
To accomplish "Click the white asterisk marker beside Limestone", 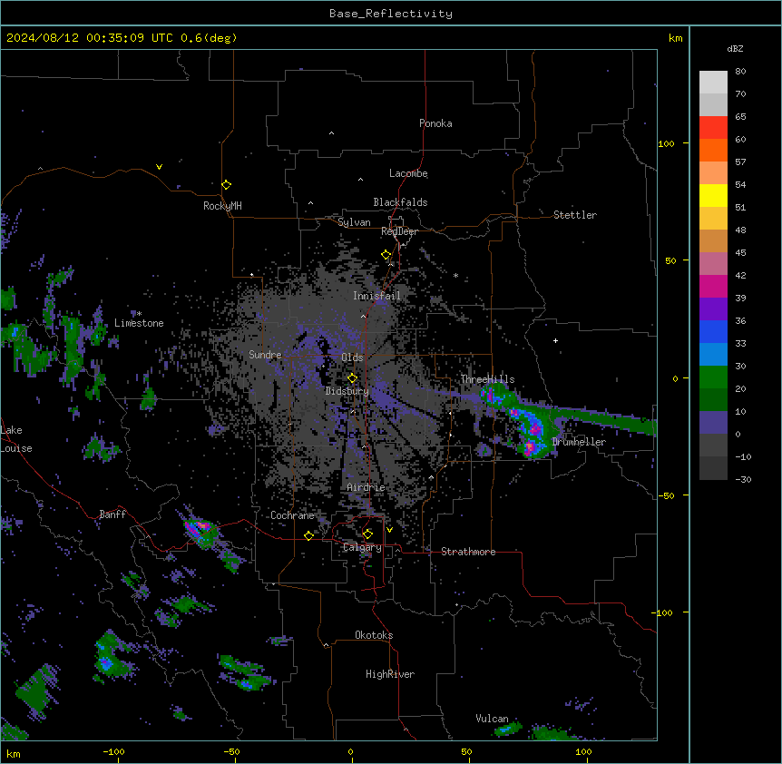I will tap(139, 314).
